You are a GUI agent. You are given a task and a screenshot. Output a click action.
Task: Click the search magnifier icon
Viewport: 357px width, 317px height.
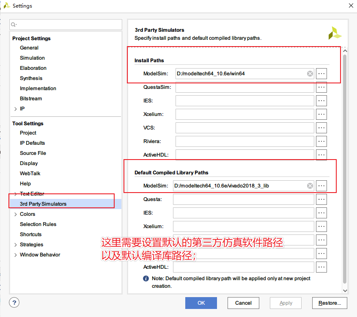14,25
